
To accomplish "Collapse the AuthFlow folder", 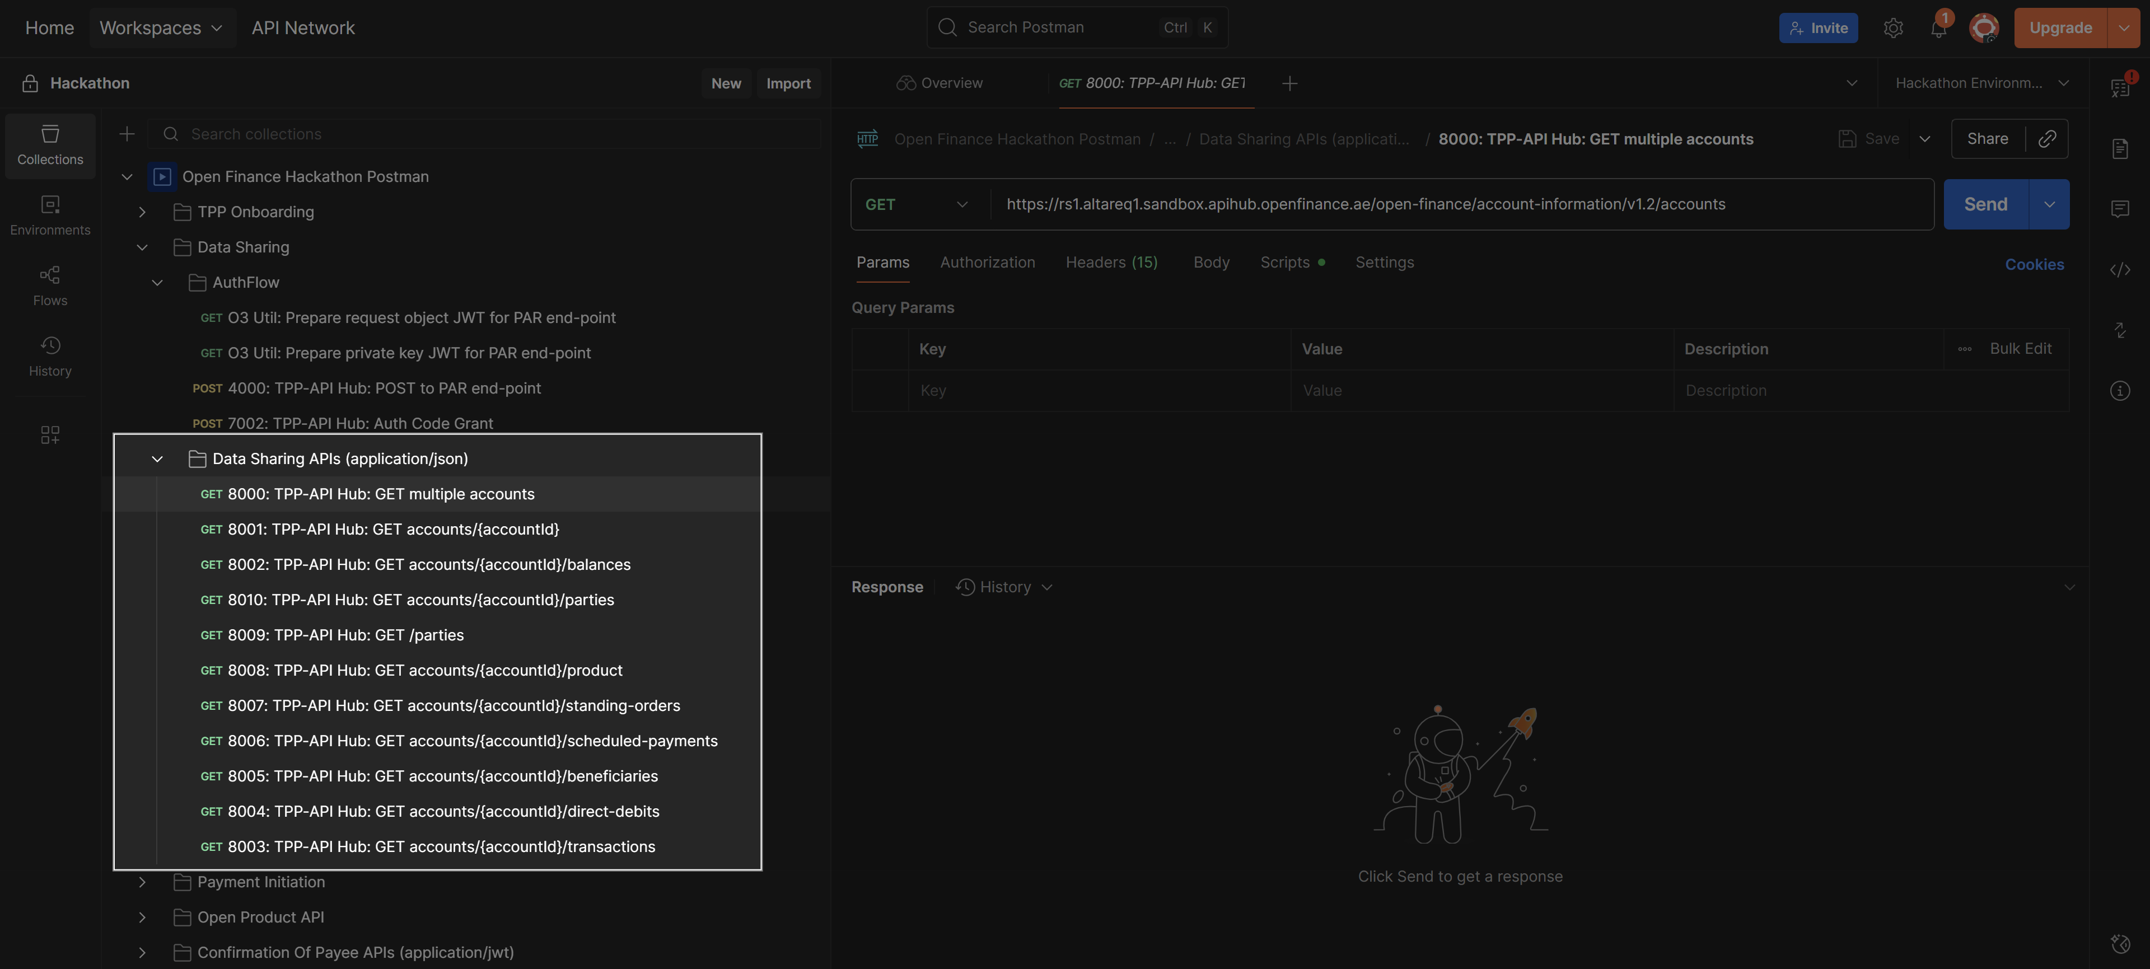I will tap(158, 283).
